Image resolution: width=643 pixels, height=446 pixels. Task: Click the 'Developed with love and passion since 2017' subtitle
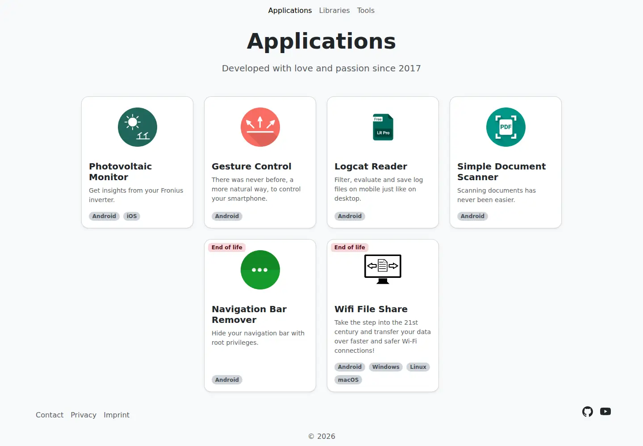[x=321, y=68]
